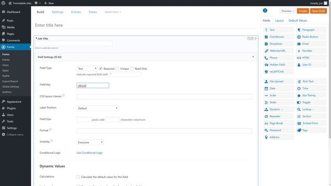The height and width of the screenshot is (186, 331).
Task: Add a Paragraph field
Action: tap(311, 30)
